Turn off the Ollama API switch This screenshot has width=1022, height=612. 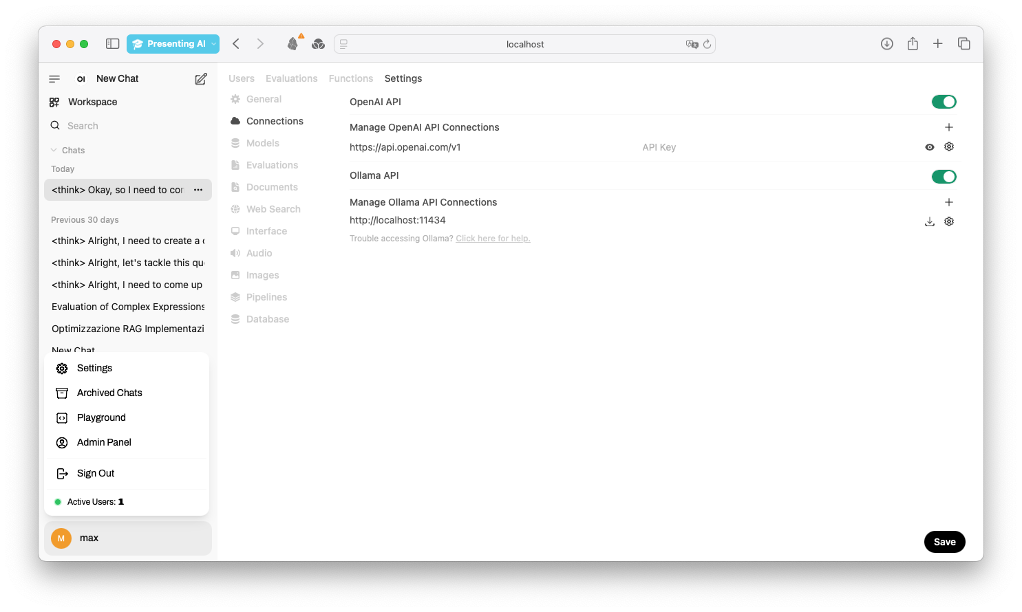point(944,177)
